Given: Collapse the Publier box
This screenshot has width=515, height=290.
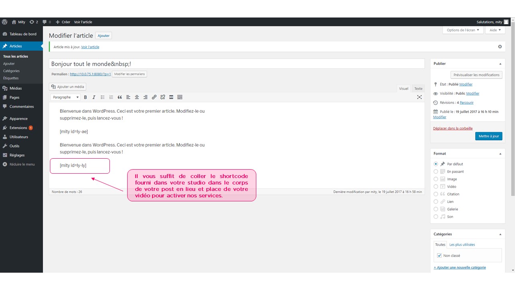Looking at the screenshot, I should tap(501, 64).
